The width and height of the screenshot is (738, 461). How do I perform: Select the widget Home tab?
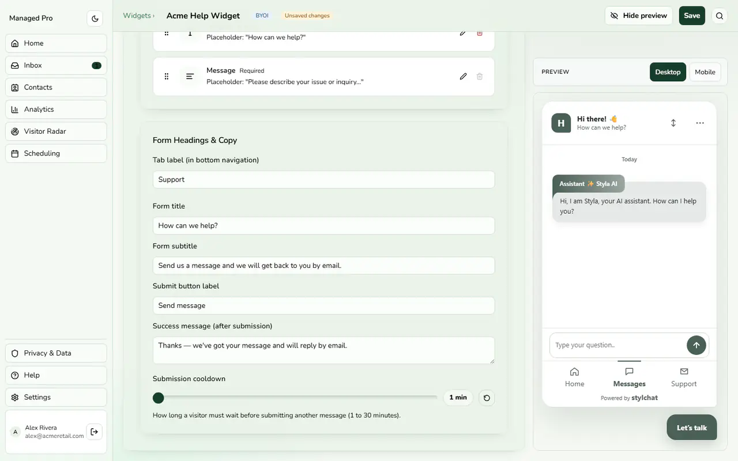(574, 377)
